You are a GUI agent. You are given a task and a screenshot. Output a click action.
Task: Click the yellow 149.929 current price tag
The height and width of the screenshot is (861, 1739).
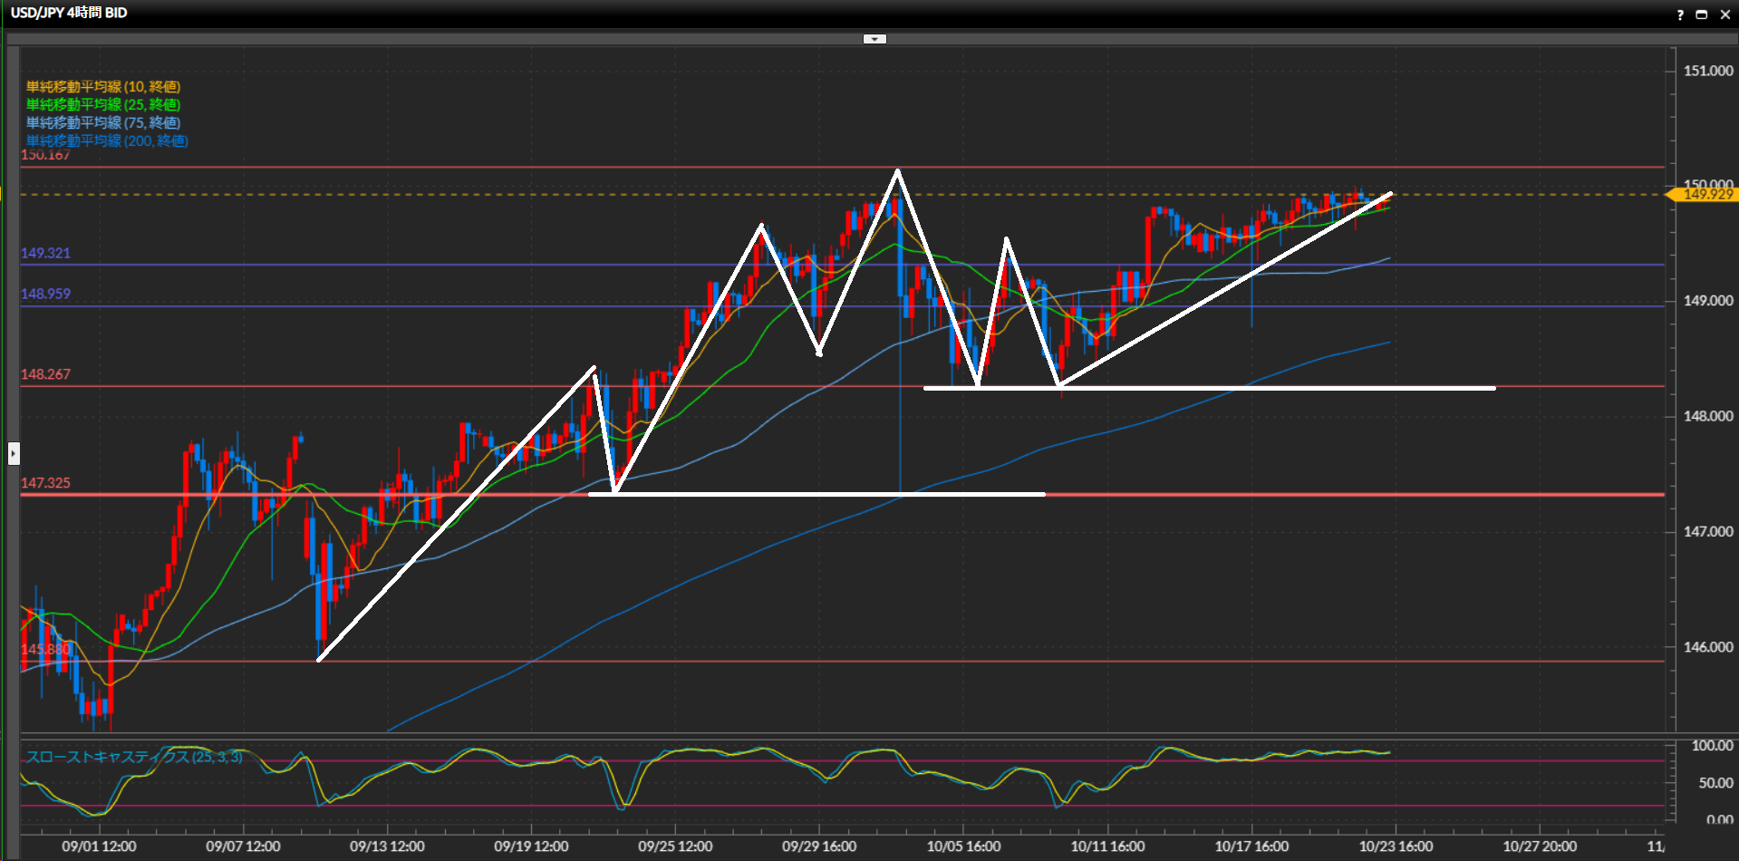[1706, 195]
